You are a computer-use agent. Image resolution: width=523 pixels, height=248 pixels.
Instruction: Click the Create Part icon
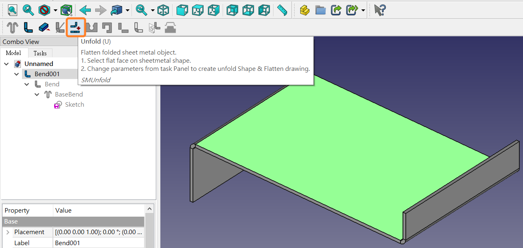point(305,10)
